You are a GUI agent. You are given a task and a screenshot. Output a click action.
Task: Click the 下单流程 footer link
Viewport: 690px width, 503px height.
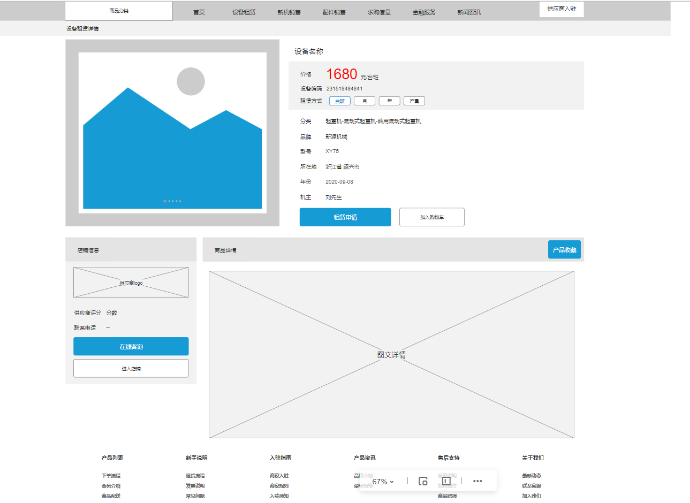[x=111, y=476]
